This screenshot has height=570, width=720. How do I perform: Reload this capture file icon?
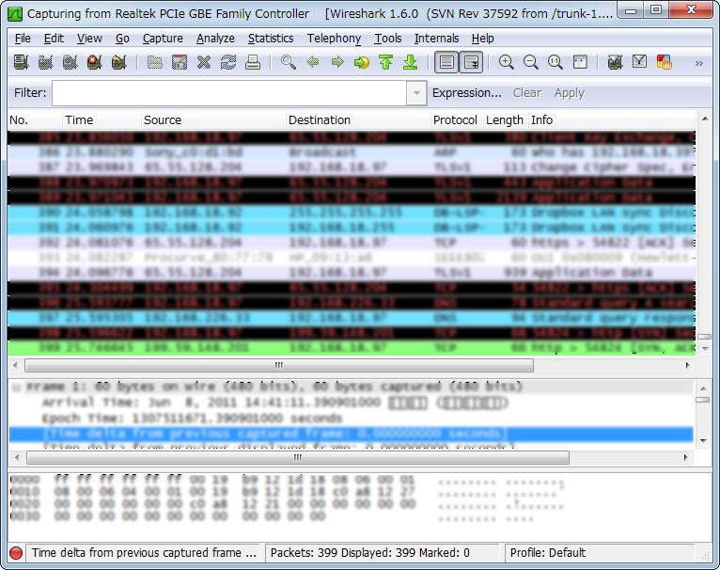(228, 62)
